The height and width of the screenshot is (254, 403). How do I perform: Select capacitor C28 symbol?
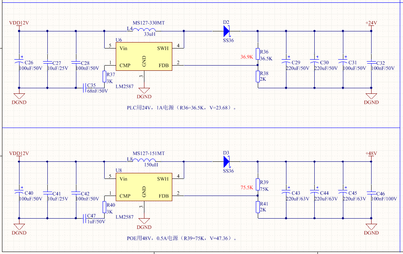tap(76, 62)
